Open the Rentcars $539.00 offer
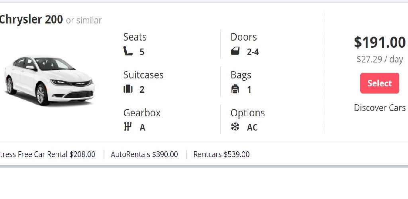Viewport: 408px width, 199px height. tap(222, 154)
